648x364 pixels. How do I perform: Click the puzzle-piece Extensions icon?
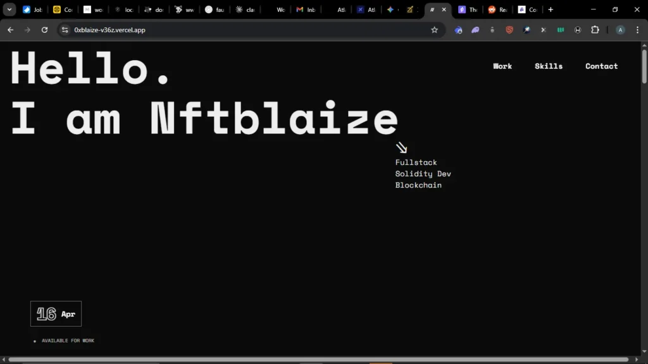(x=595, y=30)
